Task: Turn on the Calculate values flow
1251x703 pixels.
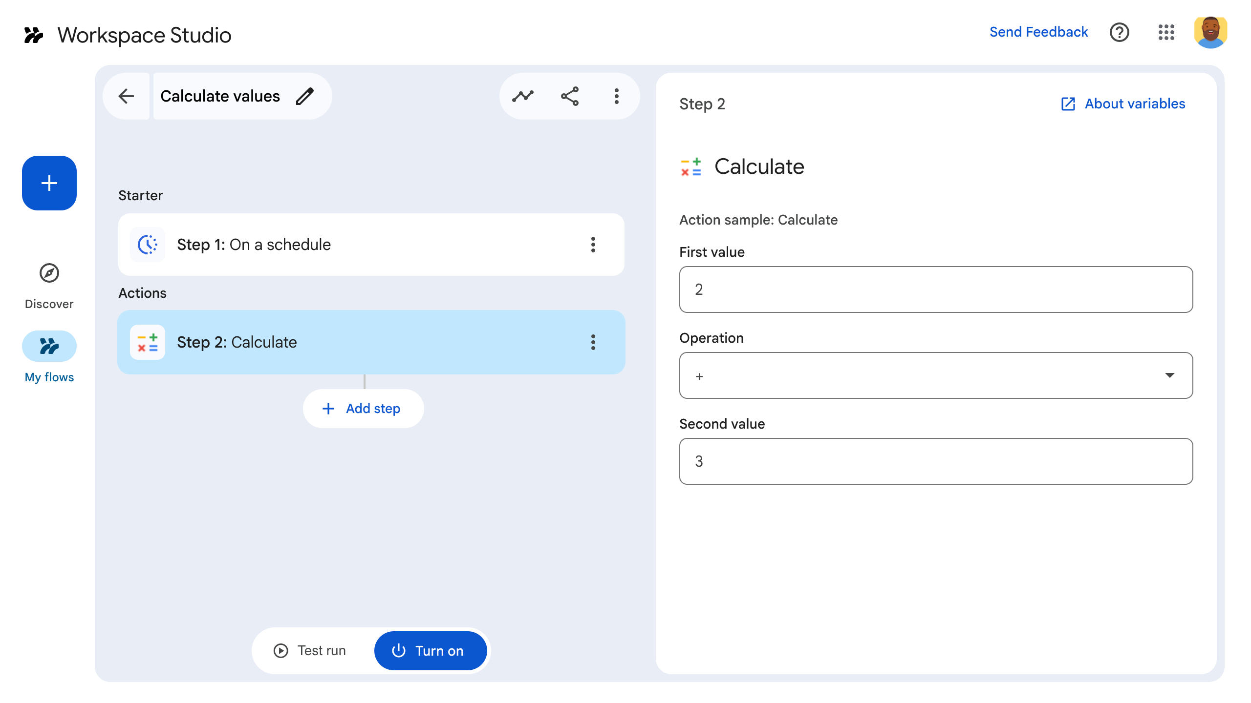Action: coord(430,650)
